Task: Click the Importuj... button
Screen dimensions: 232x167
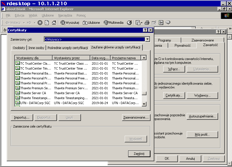Action: point(22,117)
